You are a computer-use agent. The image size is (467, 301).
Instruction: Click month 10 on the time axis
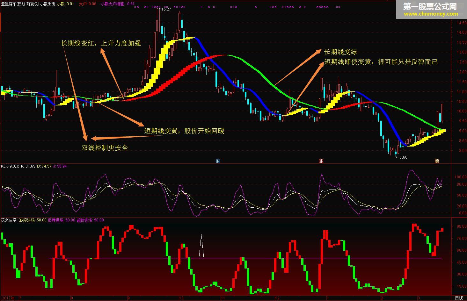181,298
